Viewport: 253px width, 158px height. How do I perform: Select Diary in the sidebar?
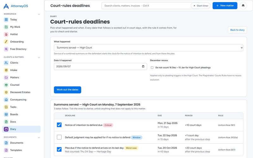(21, 129)
